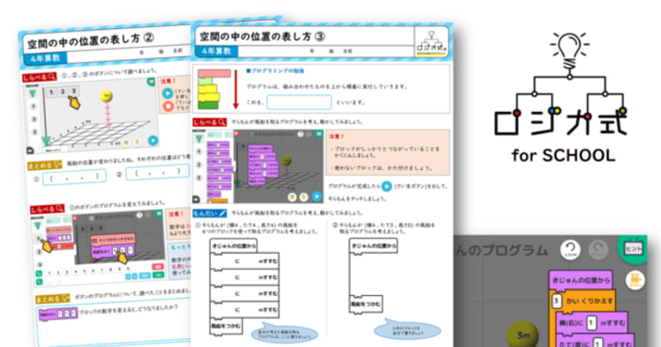Click the pink block in lower worksheet ② screenshot
This screenshot has height=347, width=661.
(113, 240)
